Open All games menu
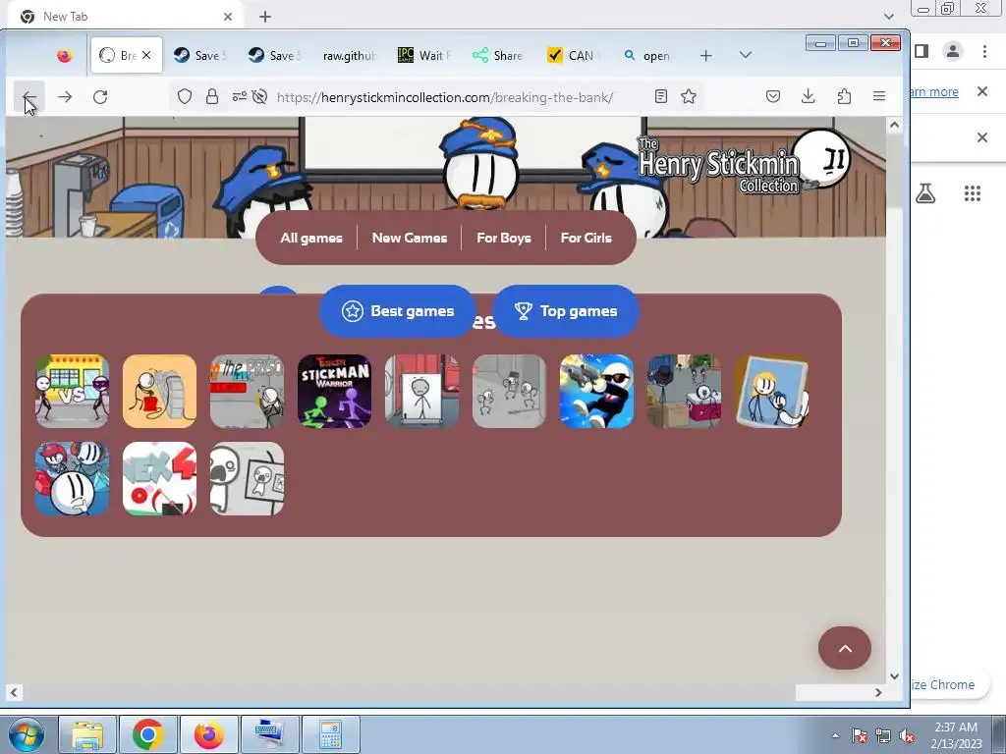 pos(311,238)
